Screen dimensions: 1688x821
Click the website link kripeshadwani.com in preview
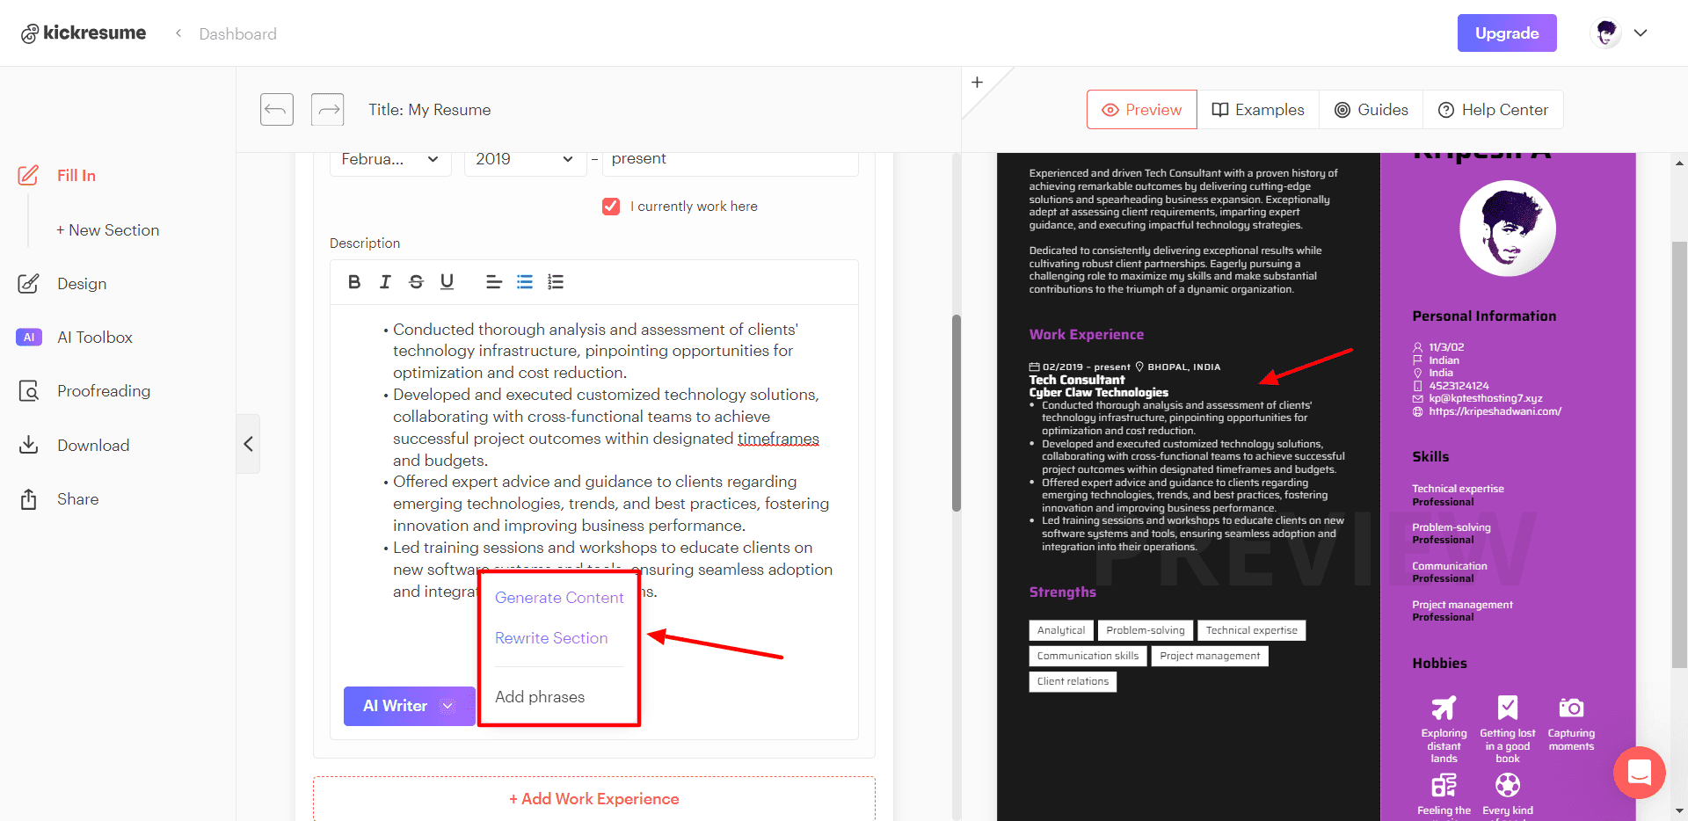1495,411
